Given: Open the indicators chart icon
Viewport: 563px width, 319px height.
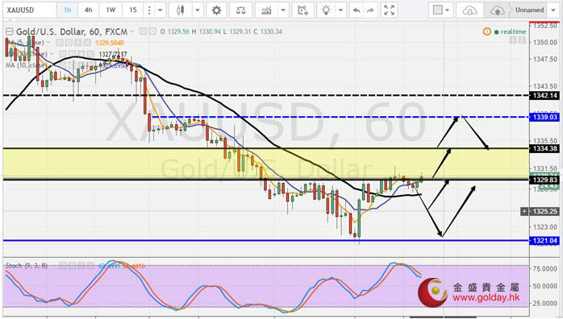Looking at the screenshot, I should pos(266,10).
